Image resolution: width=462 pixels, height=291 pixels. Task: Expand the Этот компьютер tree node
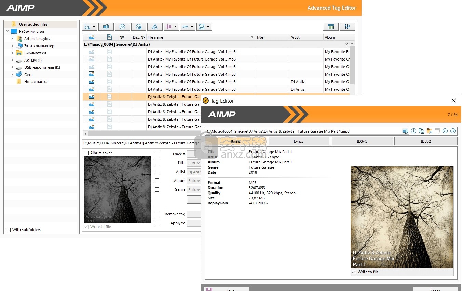point(13,45)
